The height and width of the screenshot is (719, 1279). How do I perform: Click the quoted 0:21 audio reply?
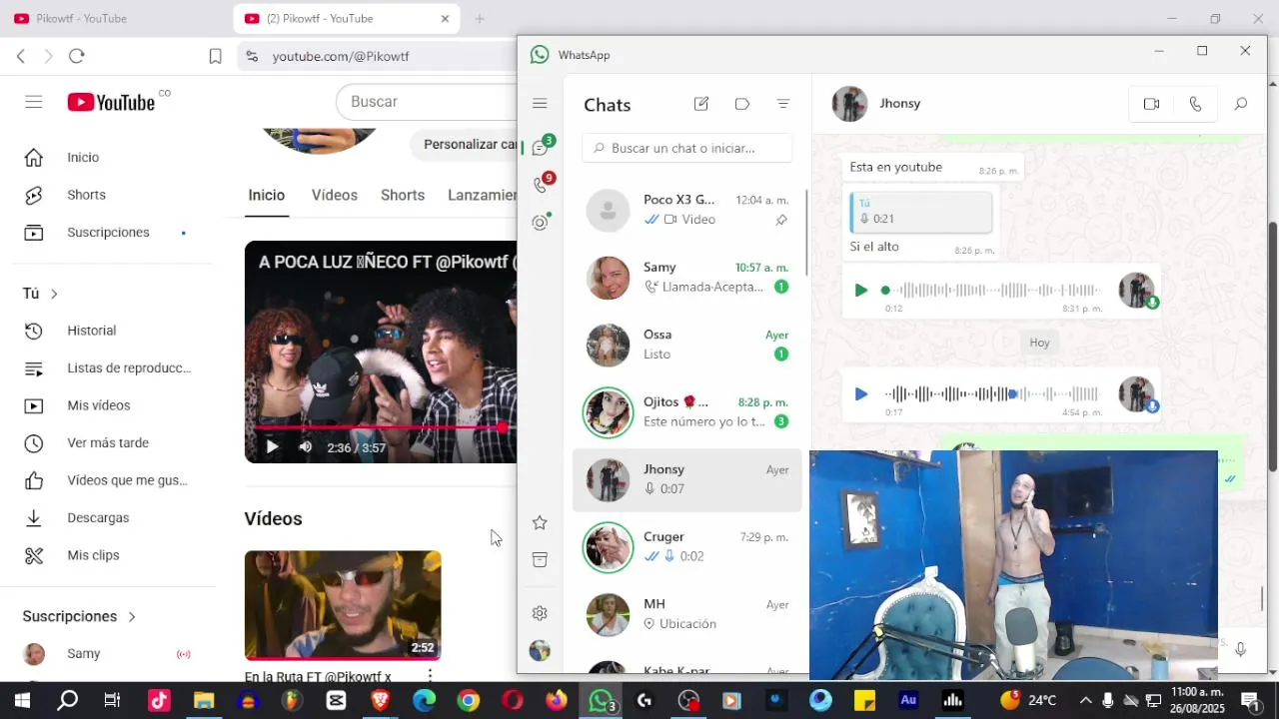(921, 212)
